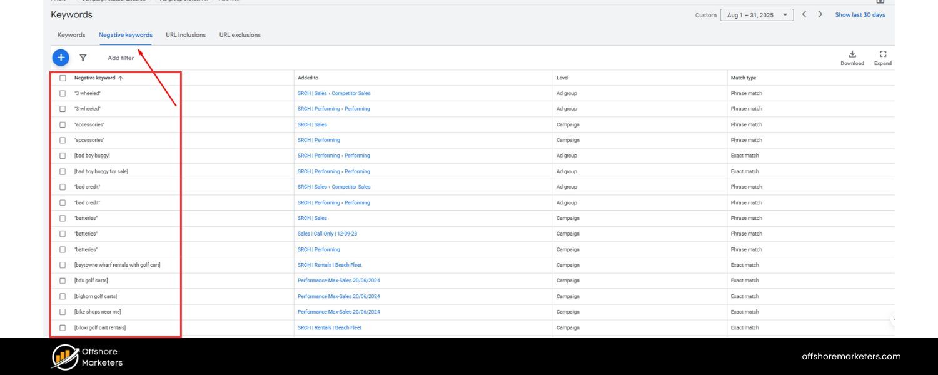The height and width of the screenshot is (375, 938).
Task: Download the negative keywords table
Action: [x=852, y=57]
